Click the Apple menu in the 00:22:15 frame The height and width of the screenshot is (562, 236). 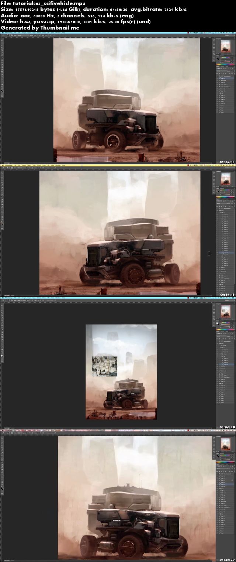(3, 33)
